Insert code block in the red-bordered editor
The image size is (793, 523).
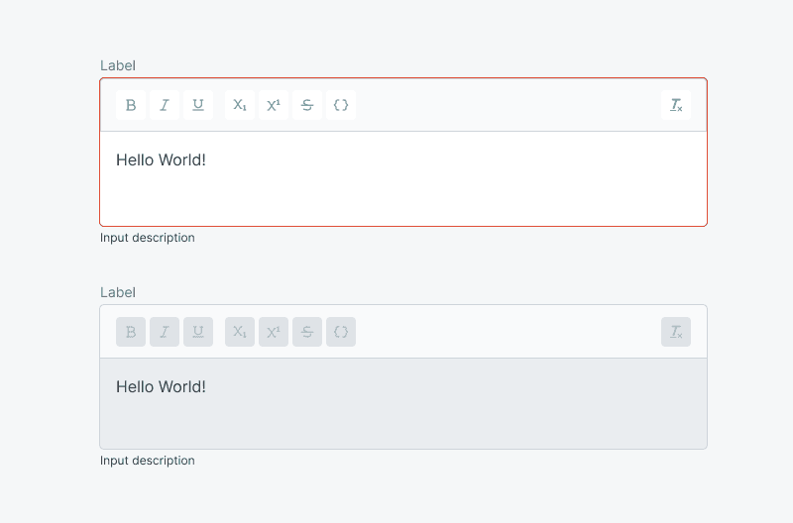click(x=341, y=105)
